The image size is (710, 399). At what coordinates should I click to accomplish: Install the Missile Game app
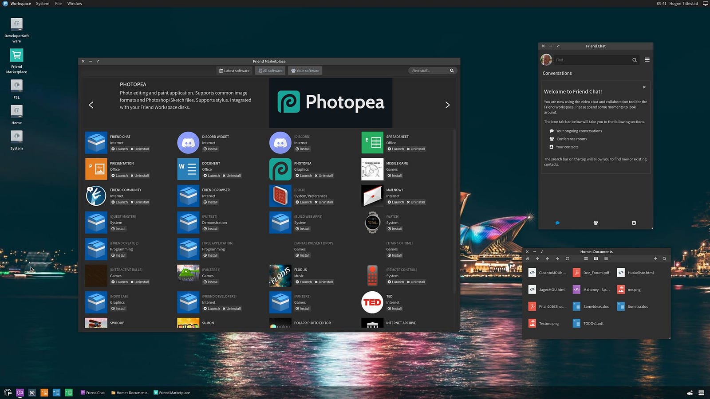click(394, 176)
